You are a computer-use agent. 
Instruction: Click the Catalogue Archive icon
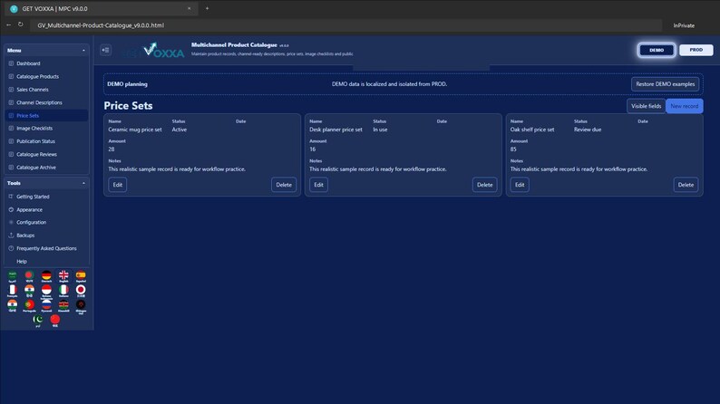[11, 168]
